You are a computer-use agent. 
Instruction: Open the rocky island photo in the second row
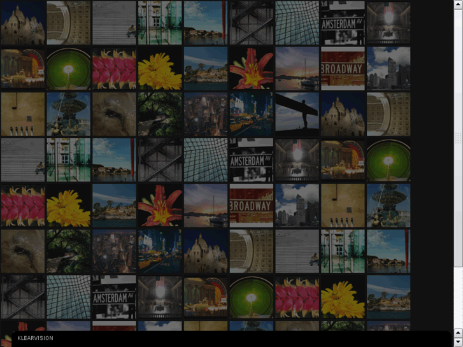(x=206, y=69)
